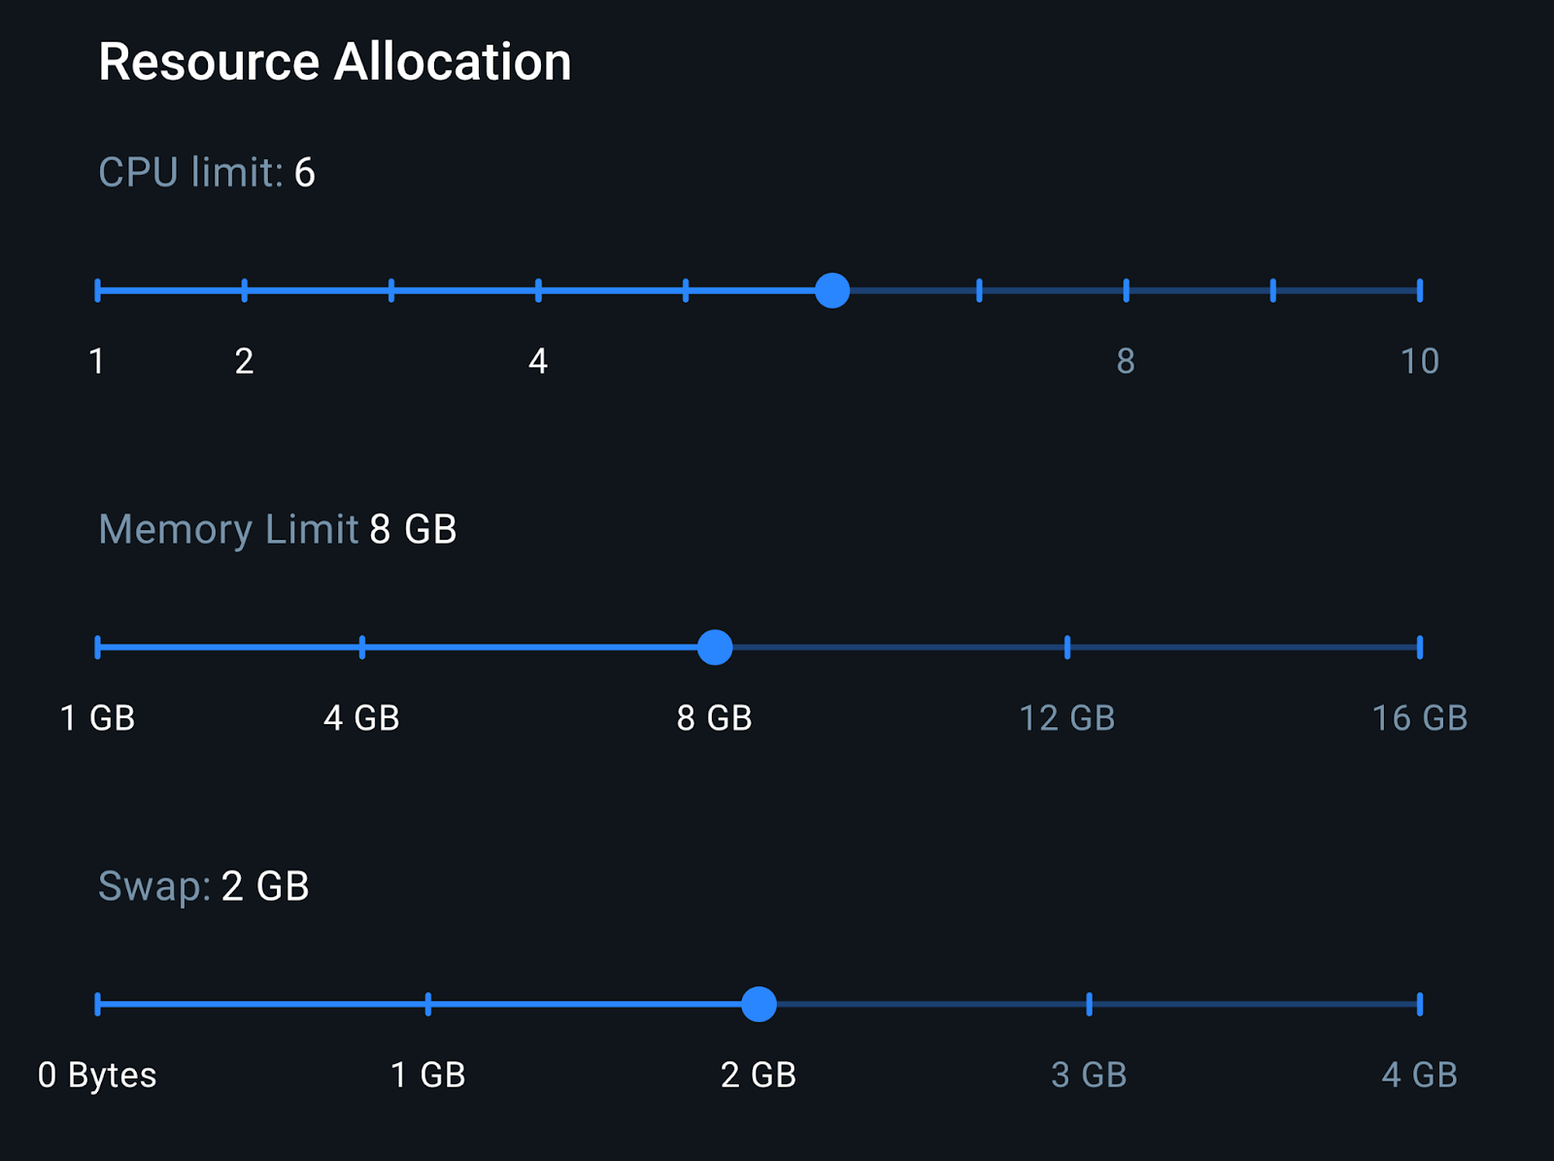Click the tick mark labeled 8 on CPU slider
1554x1161 pixels.
(1126, 289)
